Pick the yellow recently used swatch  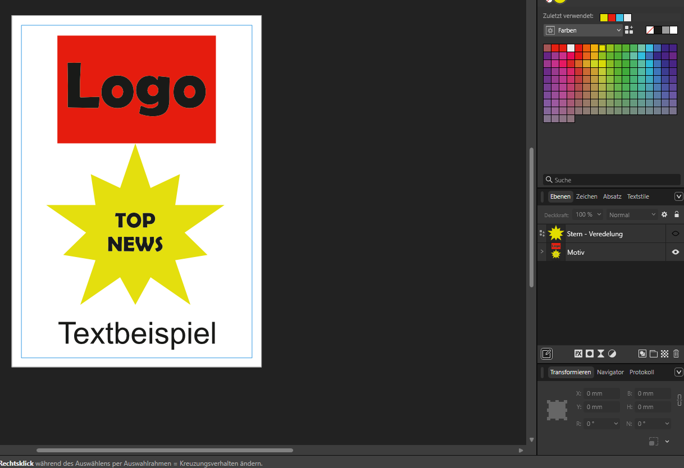pyautogui.click(x=604, y=17)
